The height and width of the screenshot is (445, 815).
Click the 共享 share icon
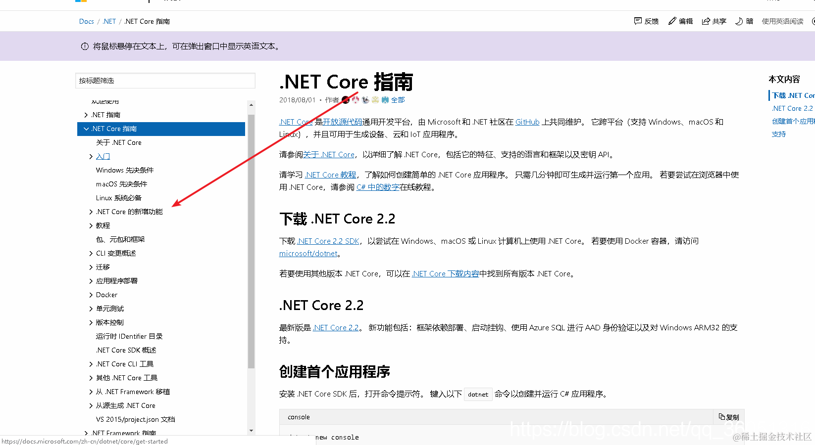tap(707, 21)
